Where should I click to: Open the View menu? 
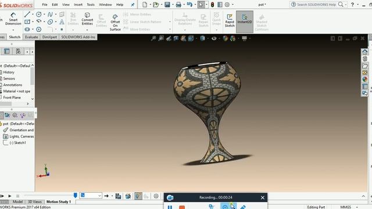click(x=66, y=5)
